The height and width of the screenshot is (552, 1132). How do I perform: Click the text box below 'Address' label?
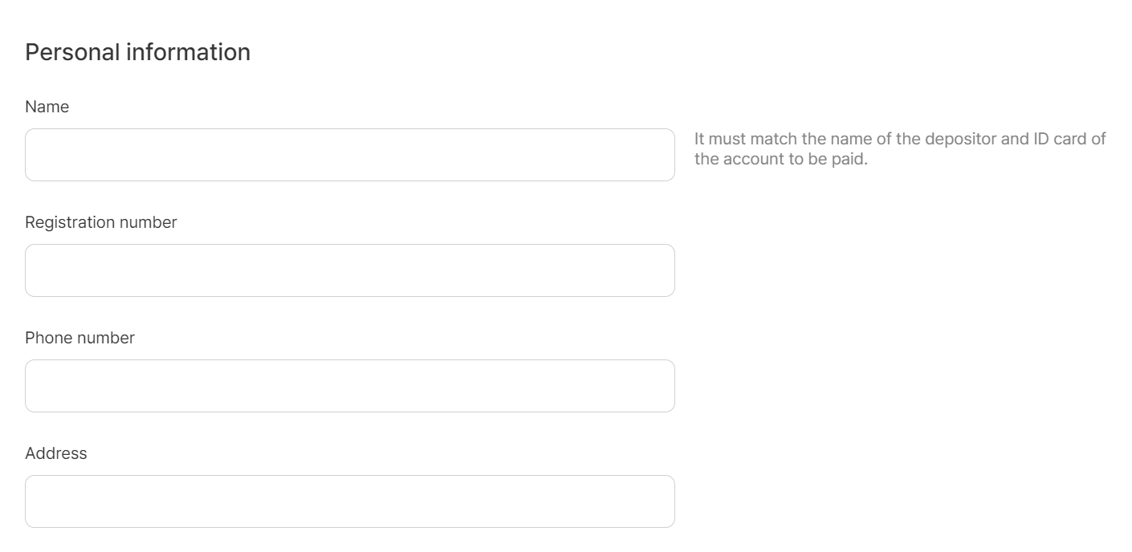point(349,501)
